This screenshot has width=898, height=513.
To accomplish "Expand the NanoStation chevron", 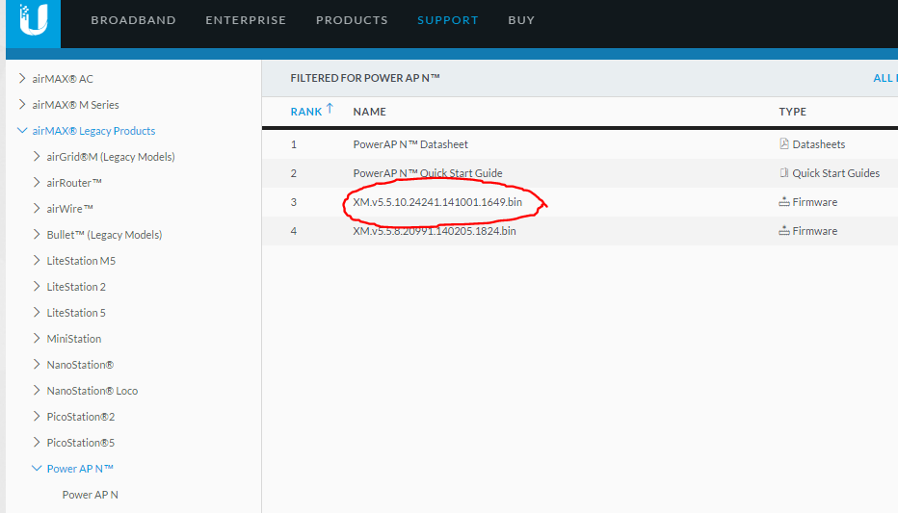I will 37,365.
